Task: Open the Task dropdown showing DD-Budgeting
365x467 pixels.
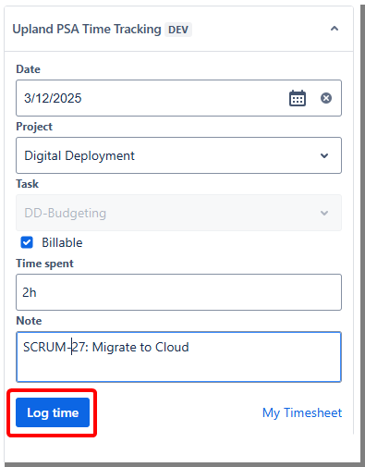Action: [178, 213]
